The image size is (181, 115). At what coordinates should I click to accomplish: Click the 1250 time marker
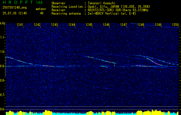click(175, 25)
